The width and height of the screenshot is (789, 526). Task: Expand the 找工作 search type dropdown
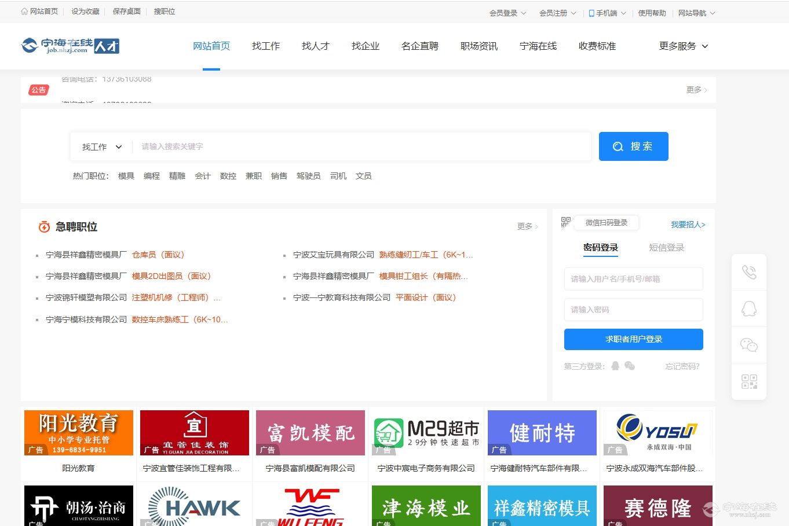102,147
